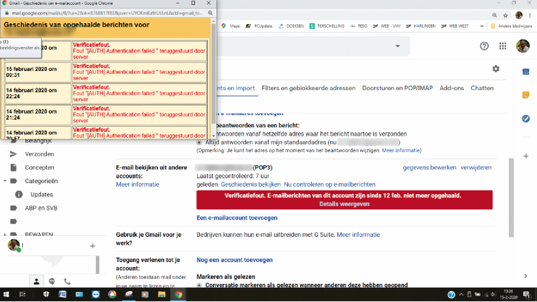Open FCUpdate bookmark
537x302 pixels.
point(260,26)
